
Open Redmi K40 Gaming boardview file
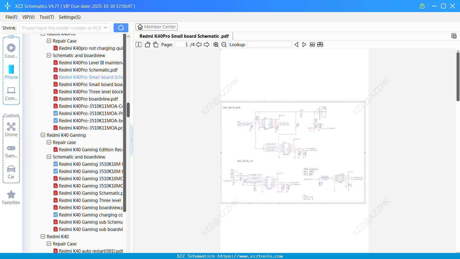(x=88, y=208)
